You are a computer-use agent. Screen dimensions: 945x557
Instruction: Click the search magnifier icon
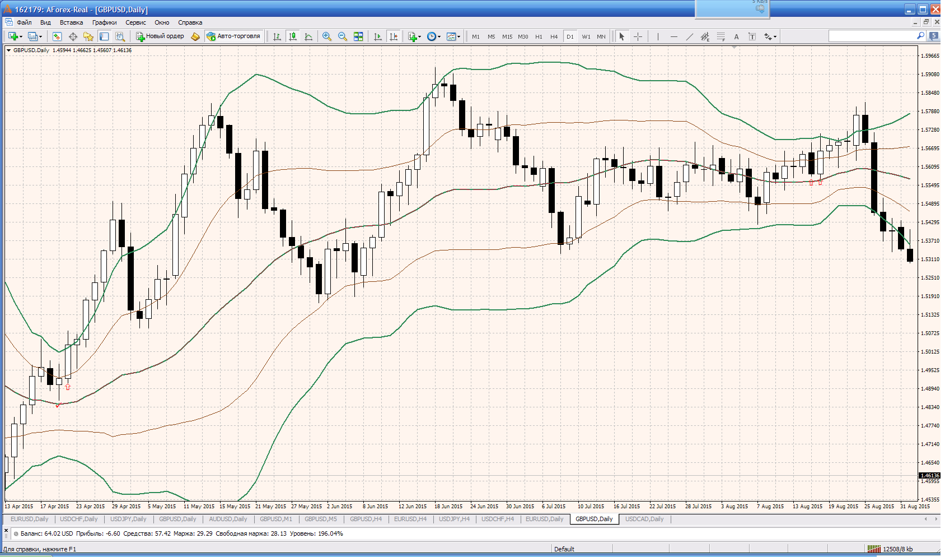(x=920, y=36)
